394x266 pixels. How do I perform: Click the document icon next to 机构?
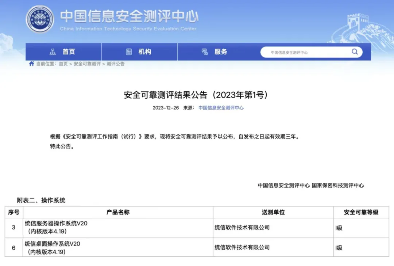pos(129,52)
